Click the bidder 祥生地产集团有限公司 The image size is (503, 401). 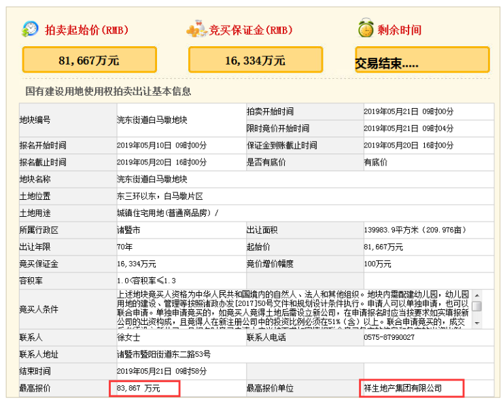[403, 389]
